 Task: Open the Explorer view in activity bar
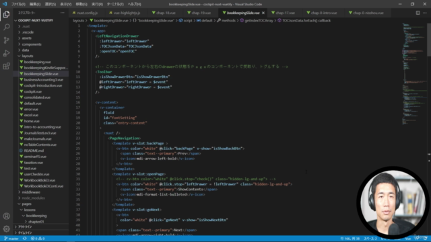tap(6, 14)
